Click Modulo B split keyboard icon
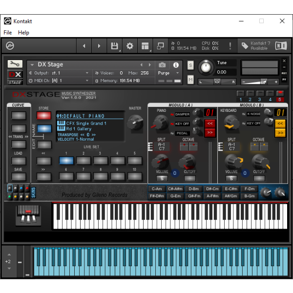 [221, 146]
